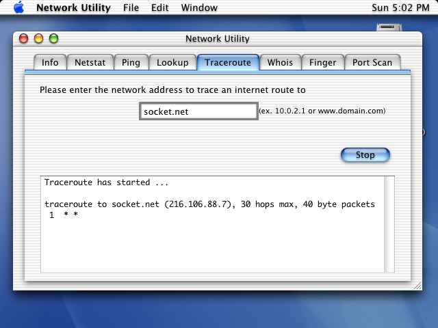Viewport: 438px width, 328px height.
Task: Click the hop 1 result line
Action: coord(64,215)
